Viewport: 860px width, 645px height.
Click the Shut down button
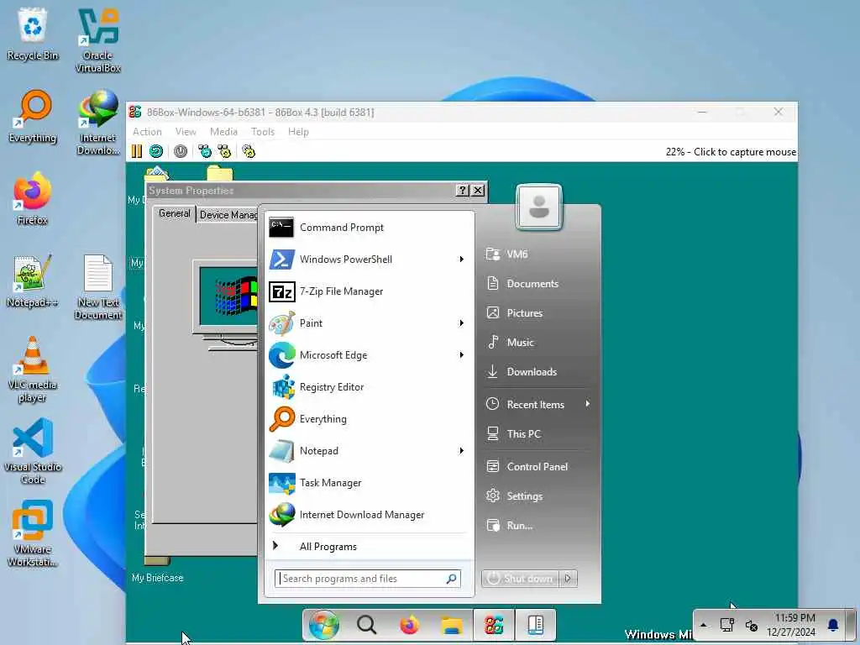[520, 579]
